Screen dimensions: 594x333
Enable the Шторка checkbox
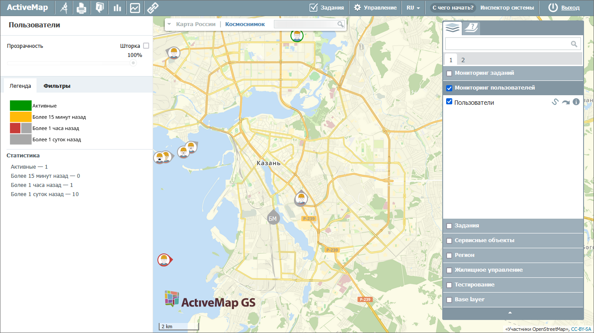pos(146,46)
